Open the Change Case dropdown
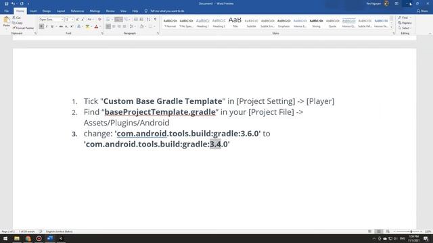Viewport: 433px width, 243px height. (x=90, y=20)
